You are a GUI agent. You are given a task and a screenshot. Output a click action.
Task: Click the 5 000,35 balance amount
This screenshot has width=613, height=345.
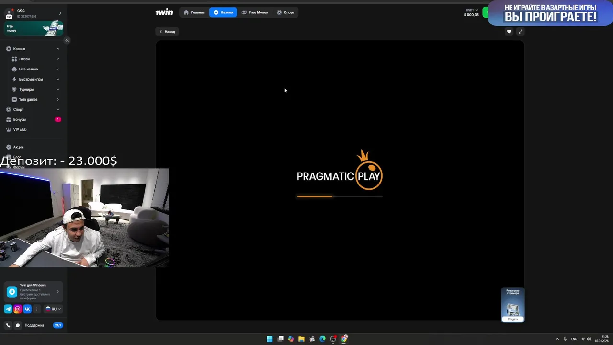[471, 15]
